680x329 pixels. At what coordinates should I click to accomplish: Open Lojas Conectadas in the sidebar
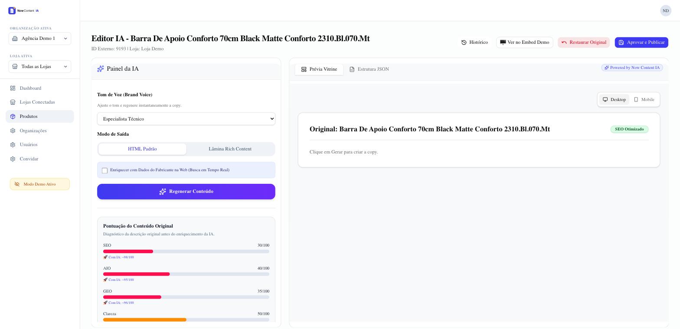[40, 102]
